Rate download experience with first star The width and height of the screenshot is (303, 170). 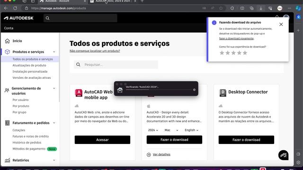[x=222, y=53]
